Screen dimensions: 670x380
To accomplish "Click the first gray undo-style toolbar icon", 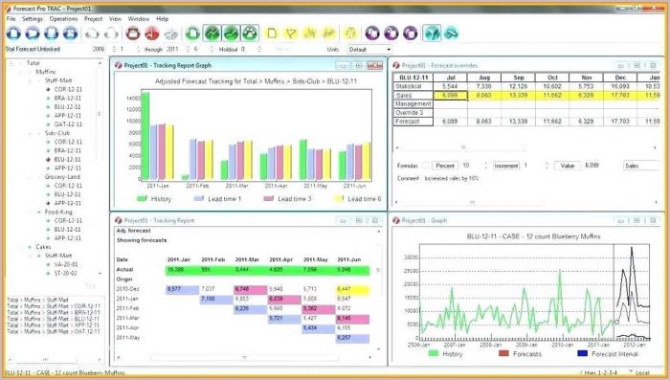I will pos(92,34).
